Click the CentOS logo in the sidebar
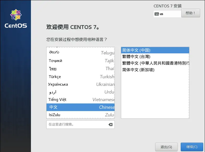This screenshot has width=205, height=152. (16, 19)
